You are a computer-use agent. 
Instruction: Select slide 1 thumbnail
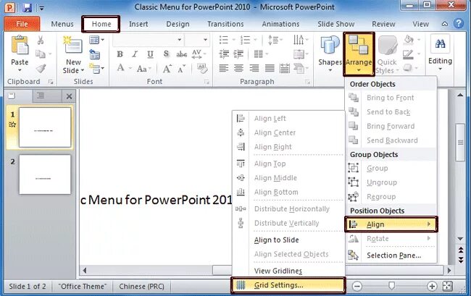[x=45, y=127]
